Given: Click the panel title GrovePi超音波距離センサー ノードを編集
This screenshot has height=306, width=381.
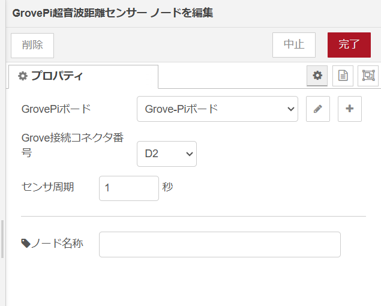Looking at the screenshot, I should pos(113,13).
